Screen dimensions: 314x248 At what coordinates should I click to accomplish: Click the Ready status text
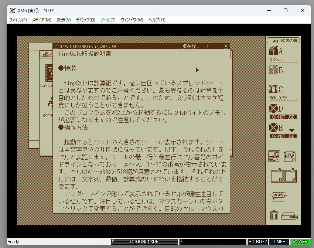click(13, 242)
